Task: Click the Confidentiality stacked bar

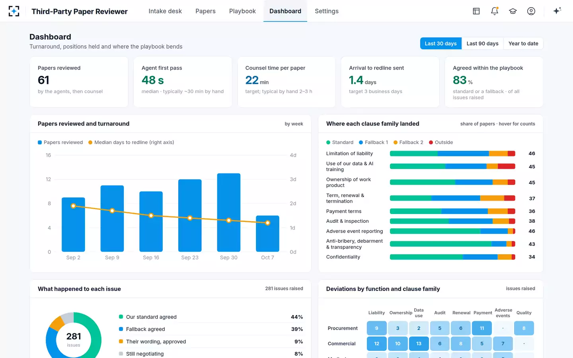Action: pos(452,257)
